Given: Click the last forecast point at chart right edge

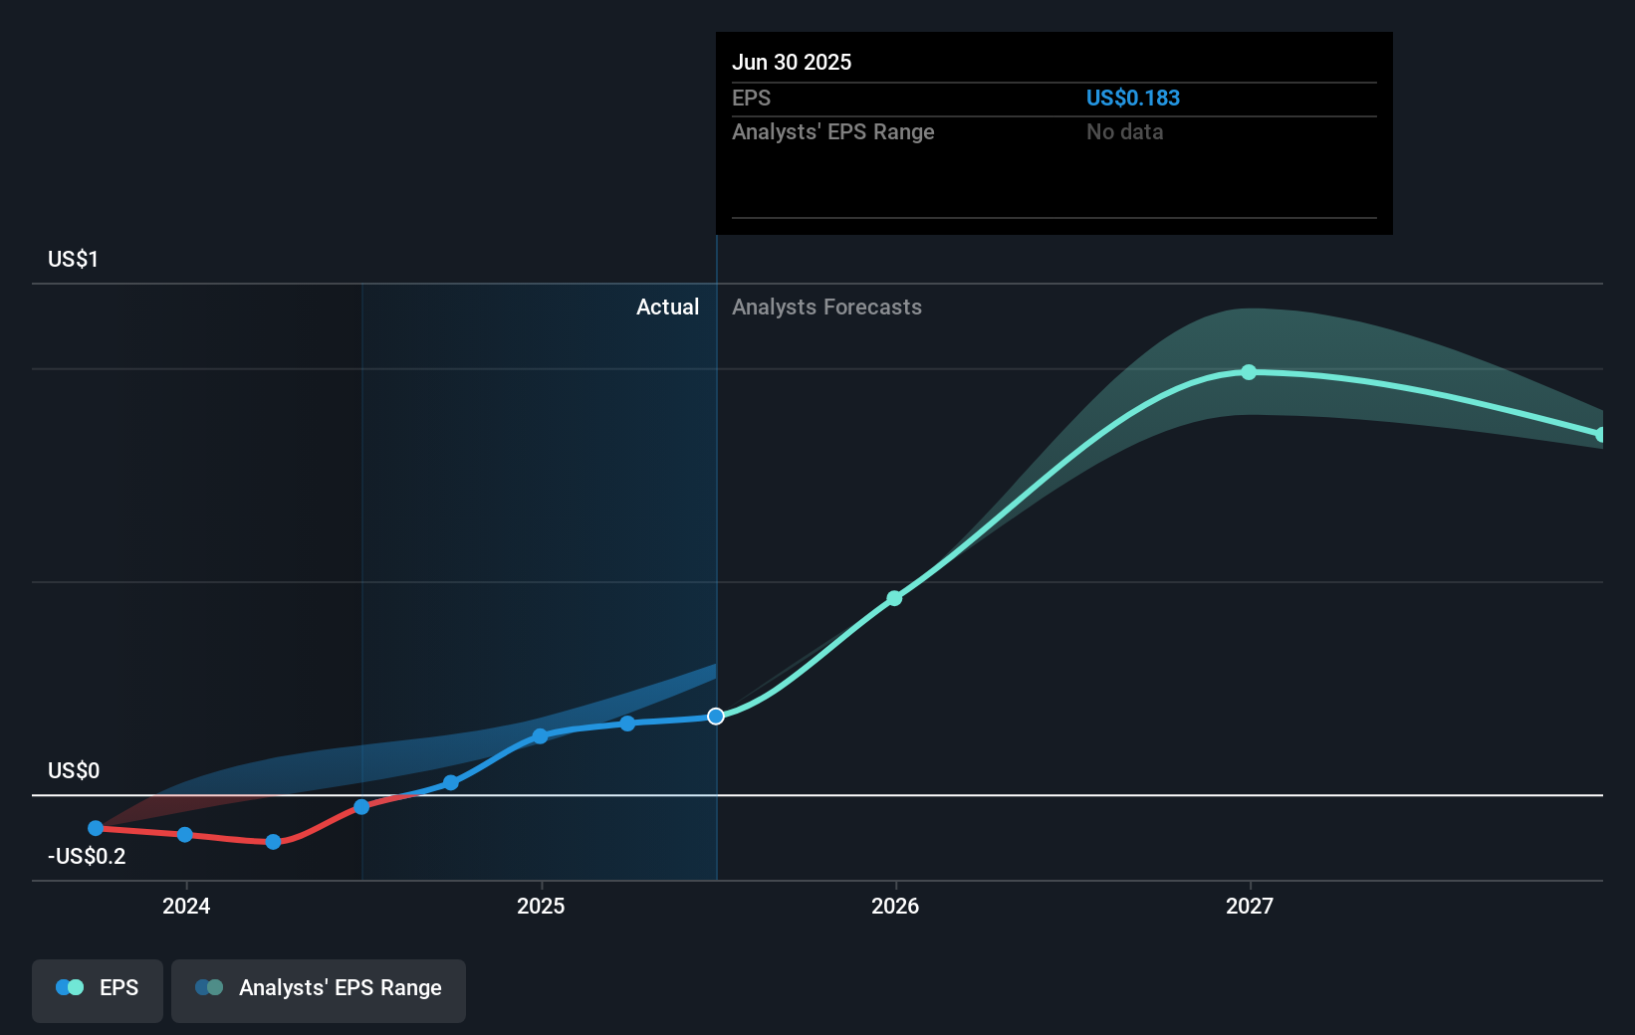Looking at the screenshot, I should pos(1600,435).
